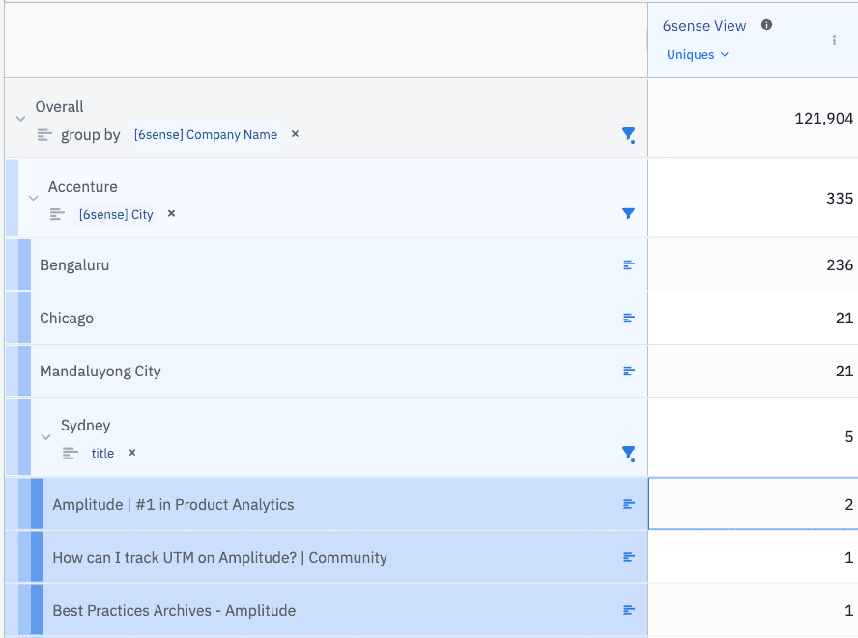
Task: Click the info icon beside 6sense View
Action: click(x=766, y=25)
